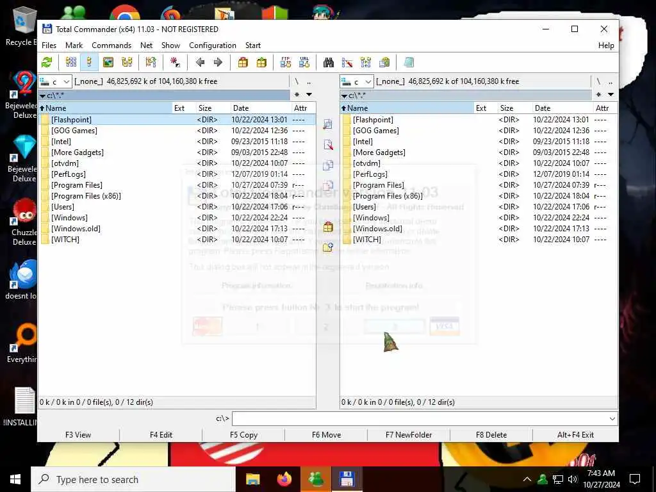
Task: Click the F6 Move button
Action: pos(326,435)
